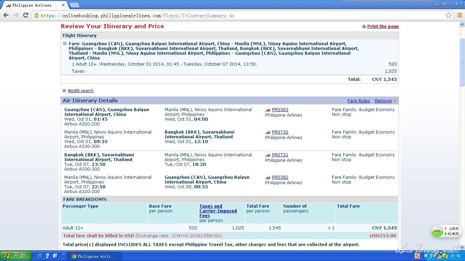
Task: Click the scrollbar up arrow
Action: coord(462,24)
